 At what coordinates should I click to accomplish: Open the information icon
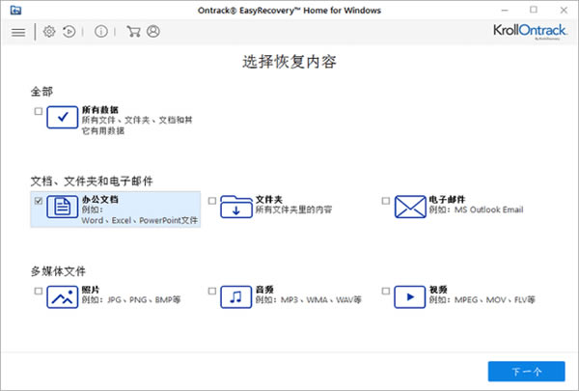tap(101, 32)
